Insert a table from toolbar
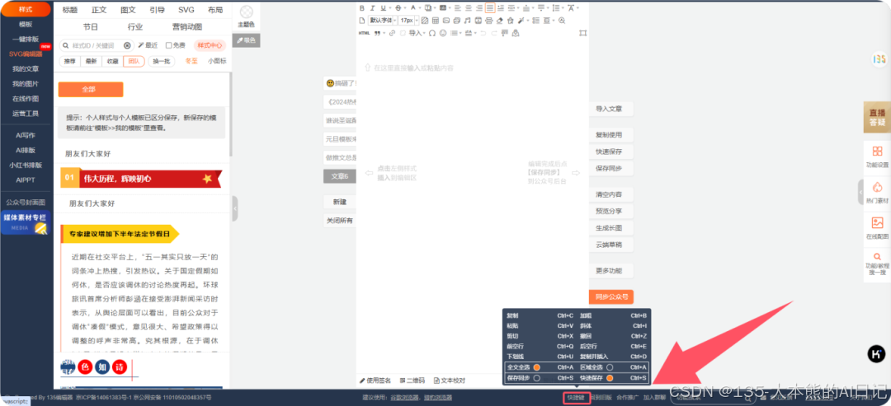 [x=436, y=21]
